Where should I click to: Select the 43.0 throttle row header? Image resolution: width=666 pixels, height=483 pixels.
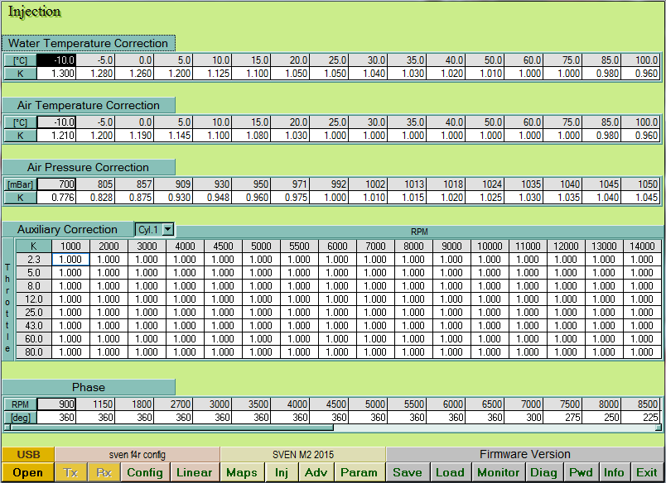tap(34, 326)
